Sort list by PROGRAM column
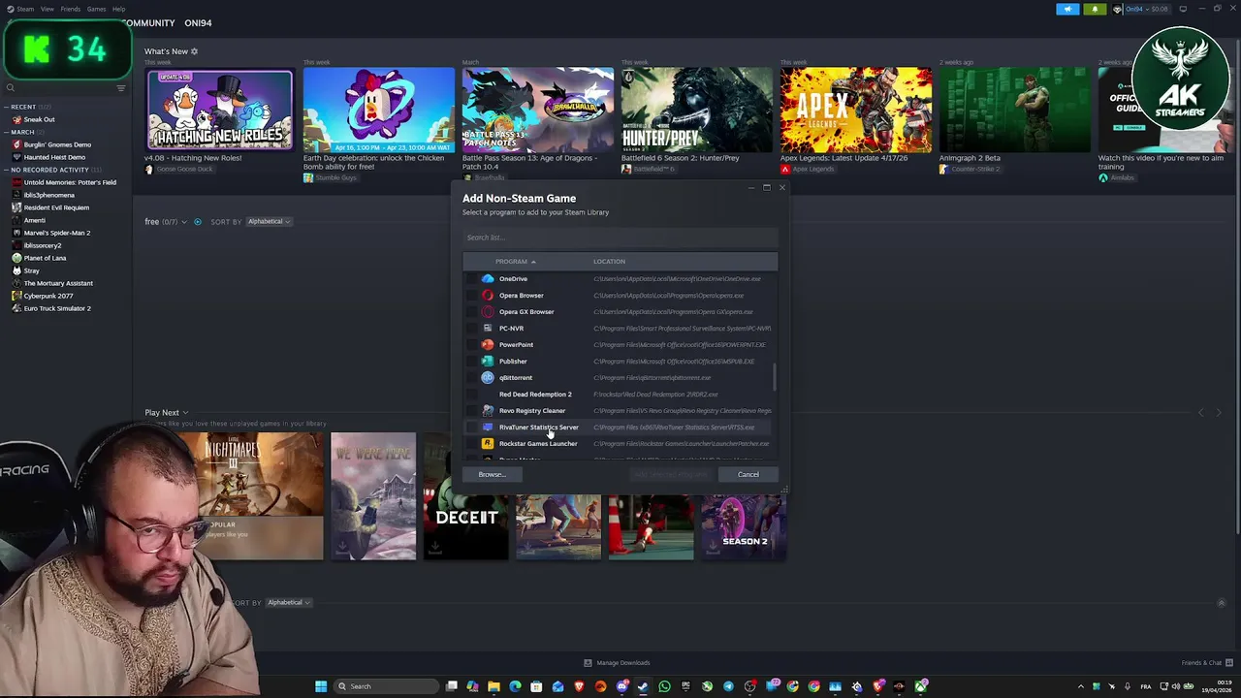The height and width of the screenshot is (698, 1241). pyautogui.click(x=515, y=262)
